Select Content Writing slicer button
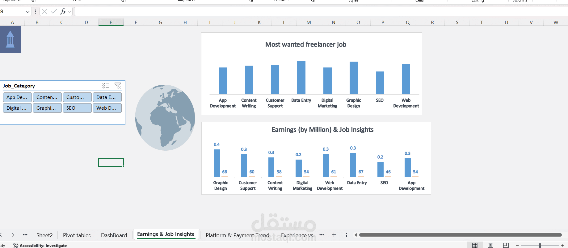568x248 pixels. tap(47, 97)
